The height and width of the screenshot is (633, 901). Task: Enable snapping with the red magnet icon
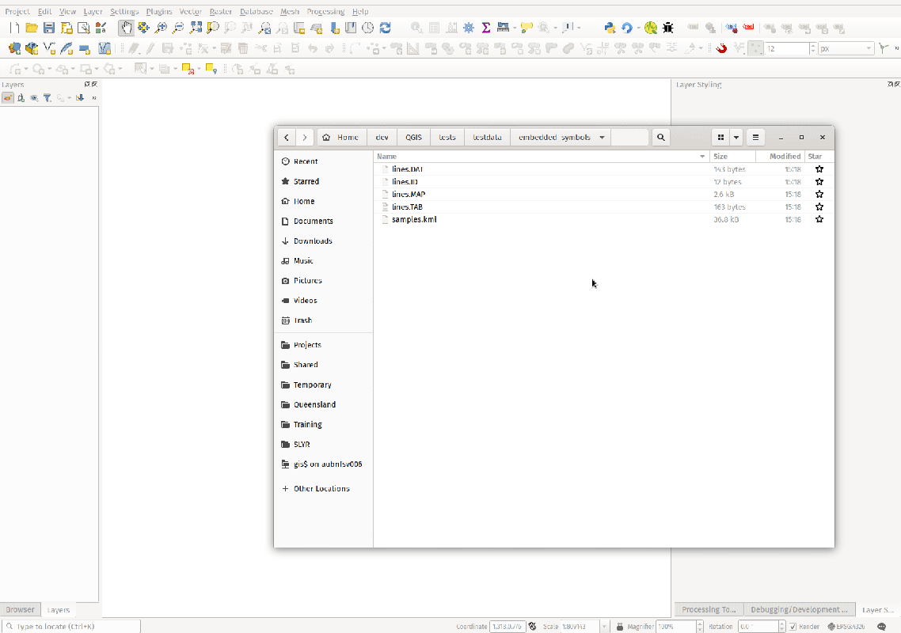click(721, 48)
